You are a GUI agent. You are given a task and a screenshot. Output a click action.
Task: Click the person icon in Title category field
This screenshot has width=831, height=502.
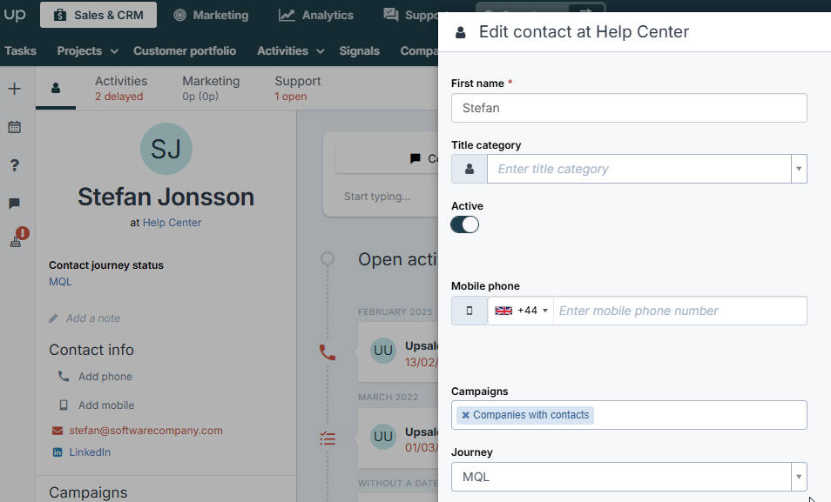[x=470, y=169]
